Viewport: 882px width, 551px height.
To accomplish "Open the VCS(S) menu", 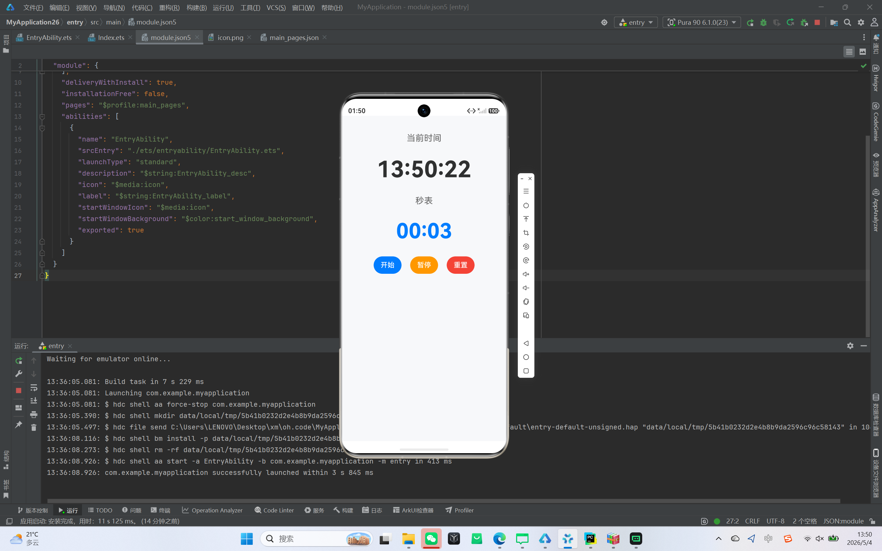I will 276,8.
